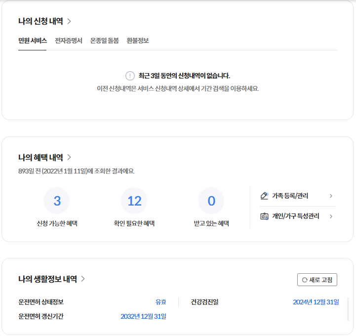The width and height of the screenshot is (356, 336).
Task: Expand chevron next to 나의 혜택 내역
Action: coord(69,157)
